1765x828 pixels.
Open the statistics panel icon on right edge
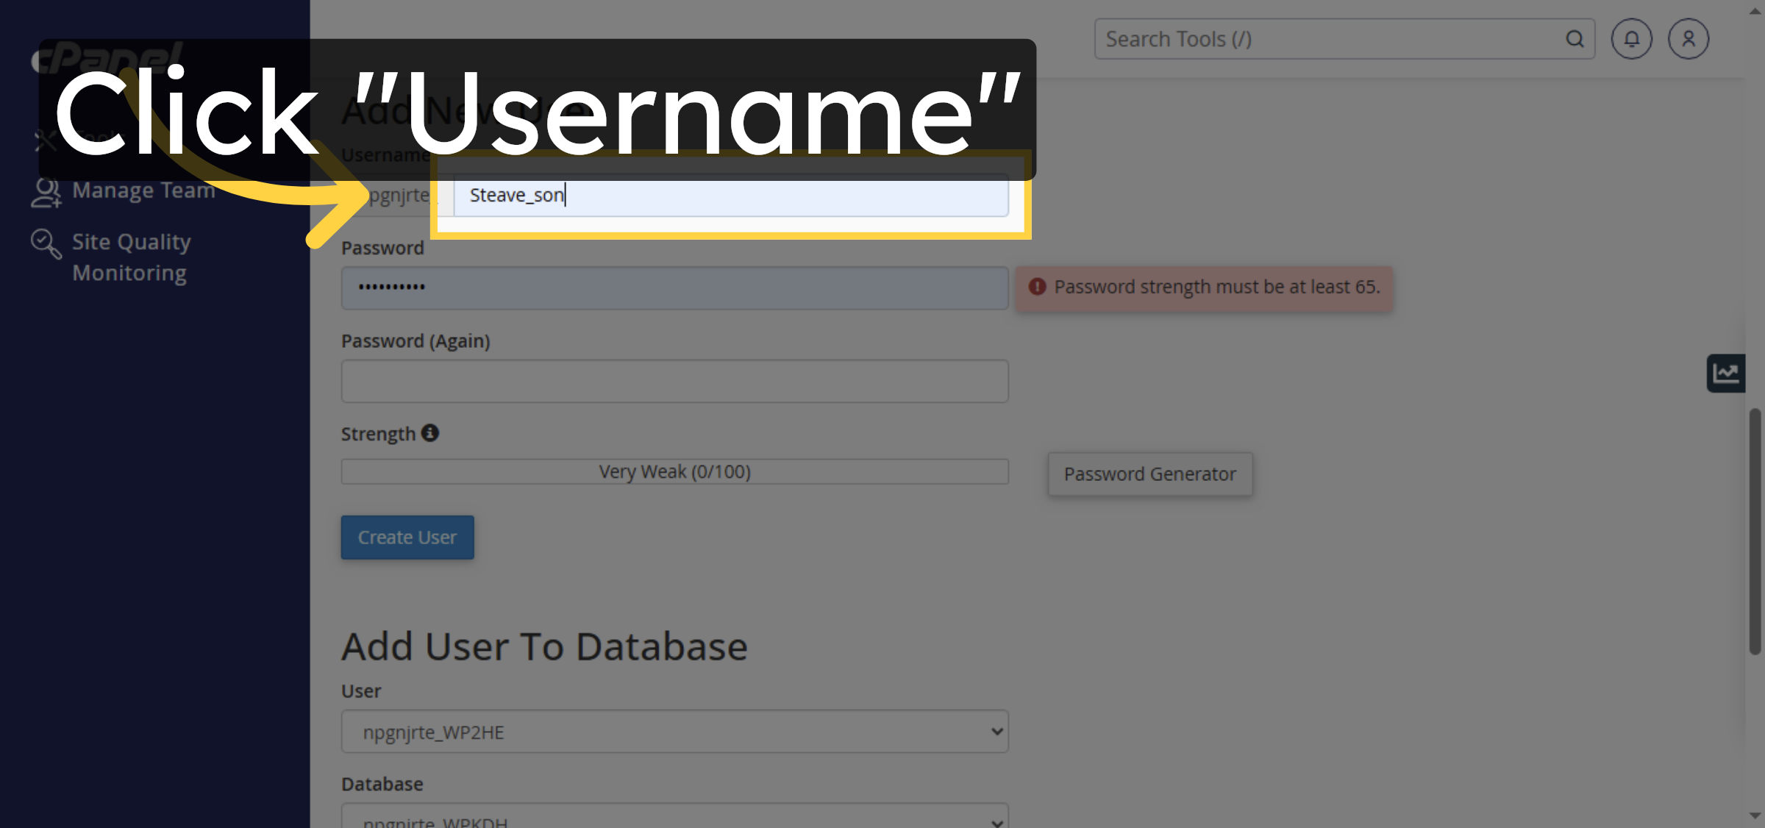1725,373
